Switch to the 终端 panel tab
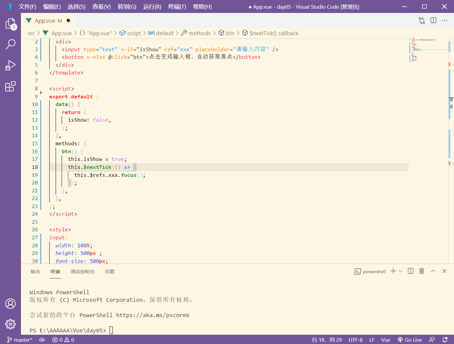This screenshot has height=344, width=454. 55,272
